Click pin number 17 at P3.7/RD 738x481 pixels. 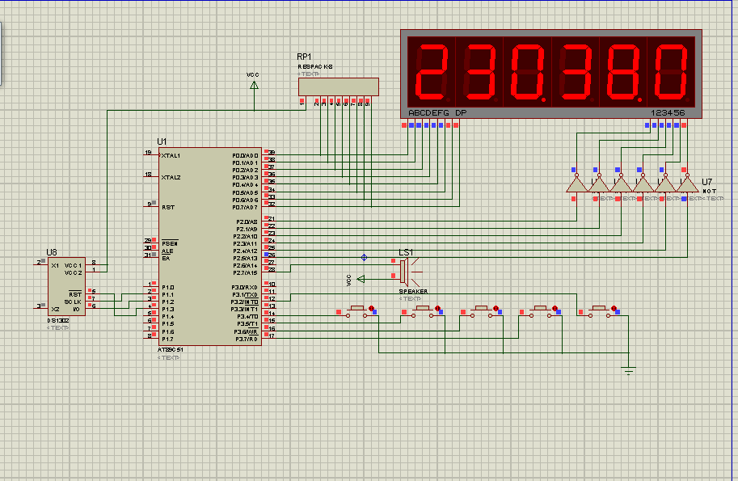point(272,336)
